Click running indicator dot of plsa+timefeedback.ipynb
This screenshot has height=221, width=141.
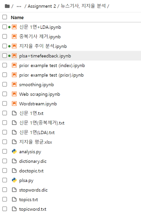(x=9, y=56)
